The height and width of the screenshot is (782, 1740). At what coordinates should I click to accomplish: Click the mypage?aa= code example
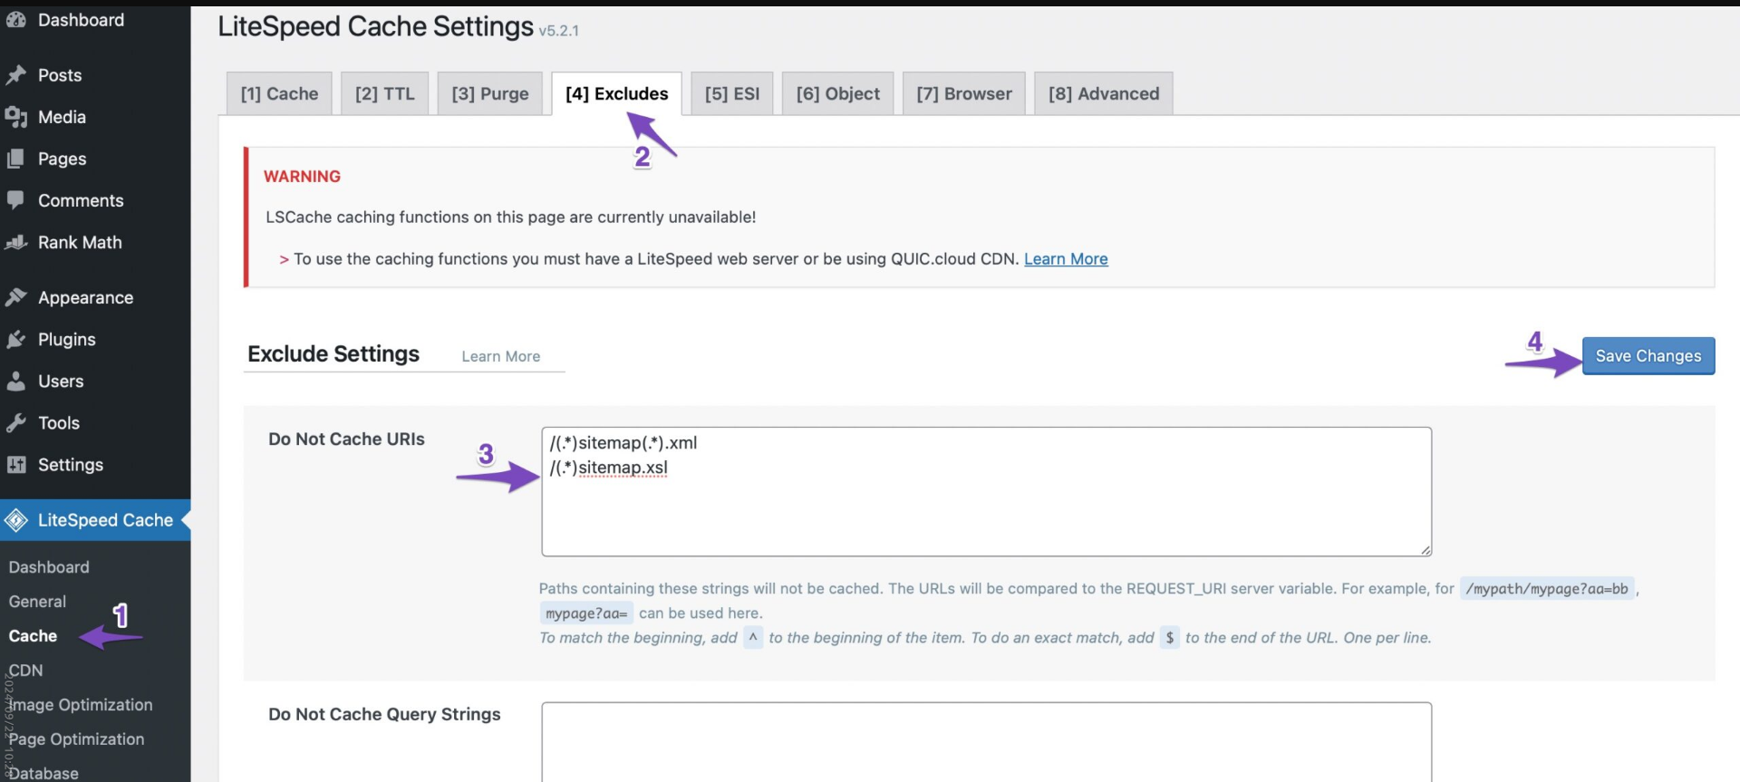click(x=586, y=613)
